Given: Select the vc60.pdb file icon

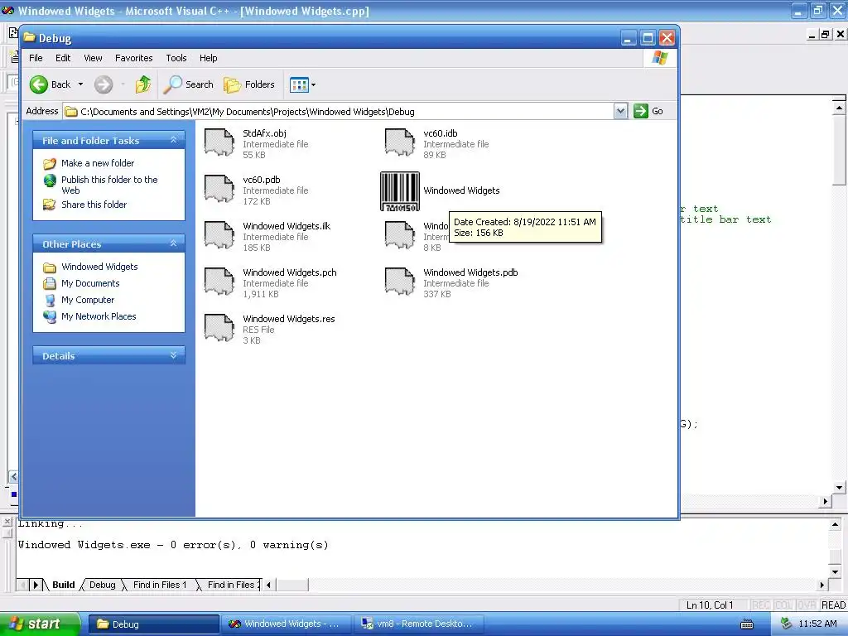Looking at the screenshot, I should pos(219,189).
